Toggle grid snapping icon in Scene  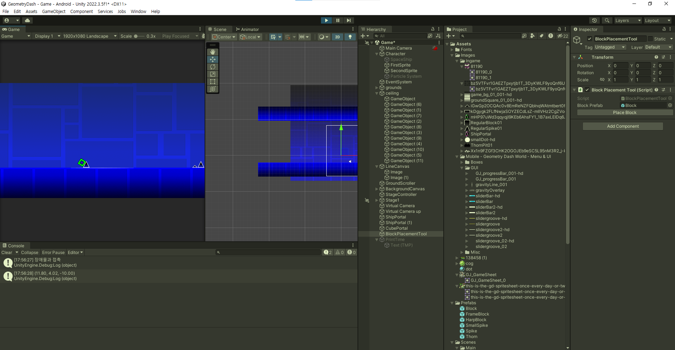tap(288, 37)
